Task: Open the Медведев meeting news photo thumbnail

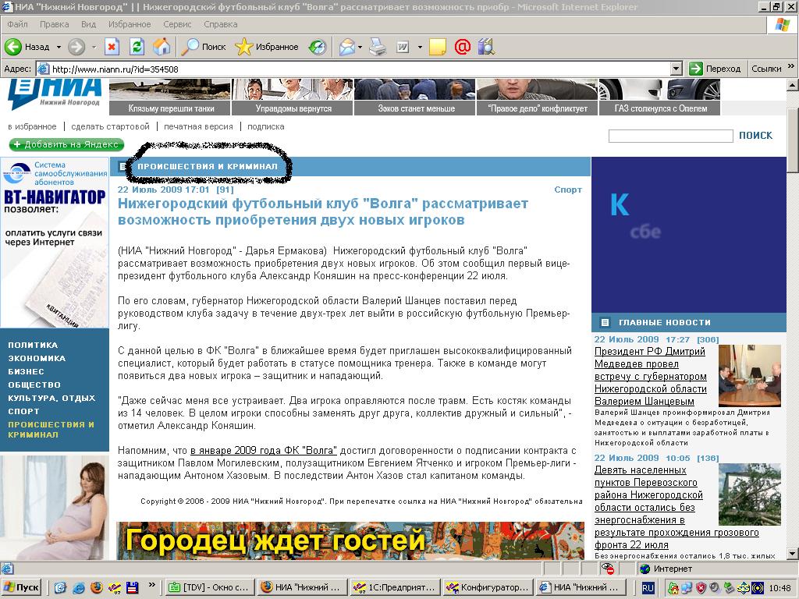Action: [750, 375]
